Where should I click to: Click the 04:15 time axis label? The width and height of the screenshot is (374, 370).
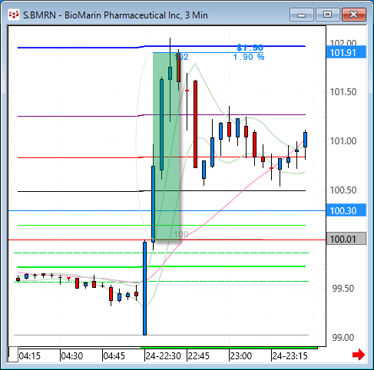(30, 356)
